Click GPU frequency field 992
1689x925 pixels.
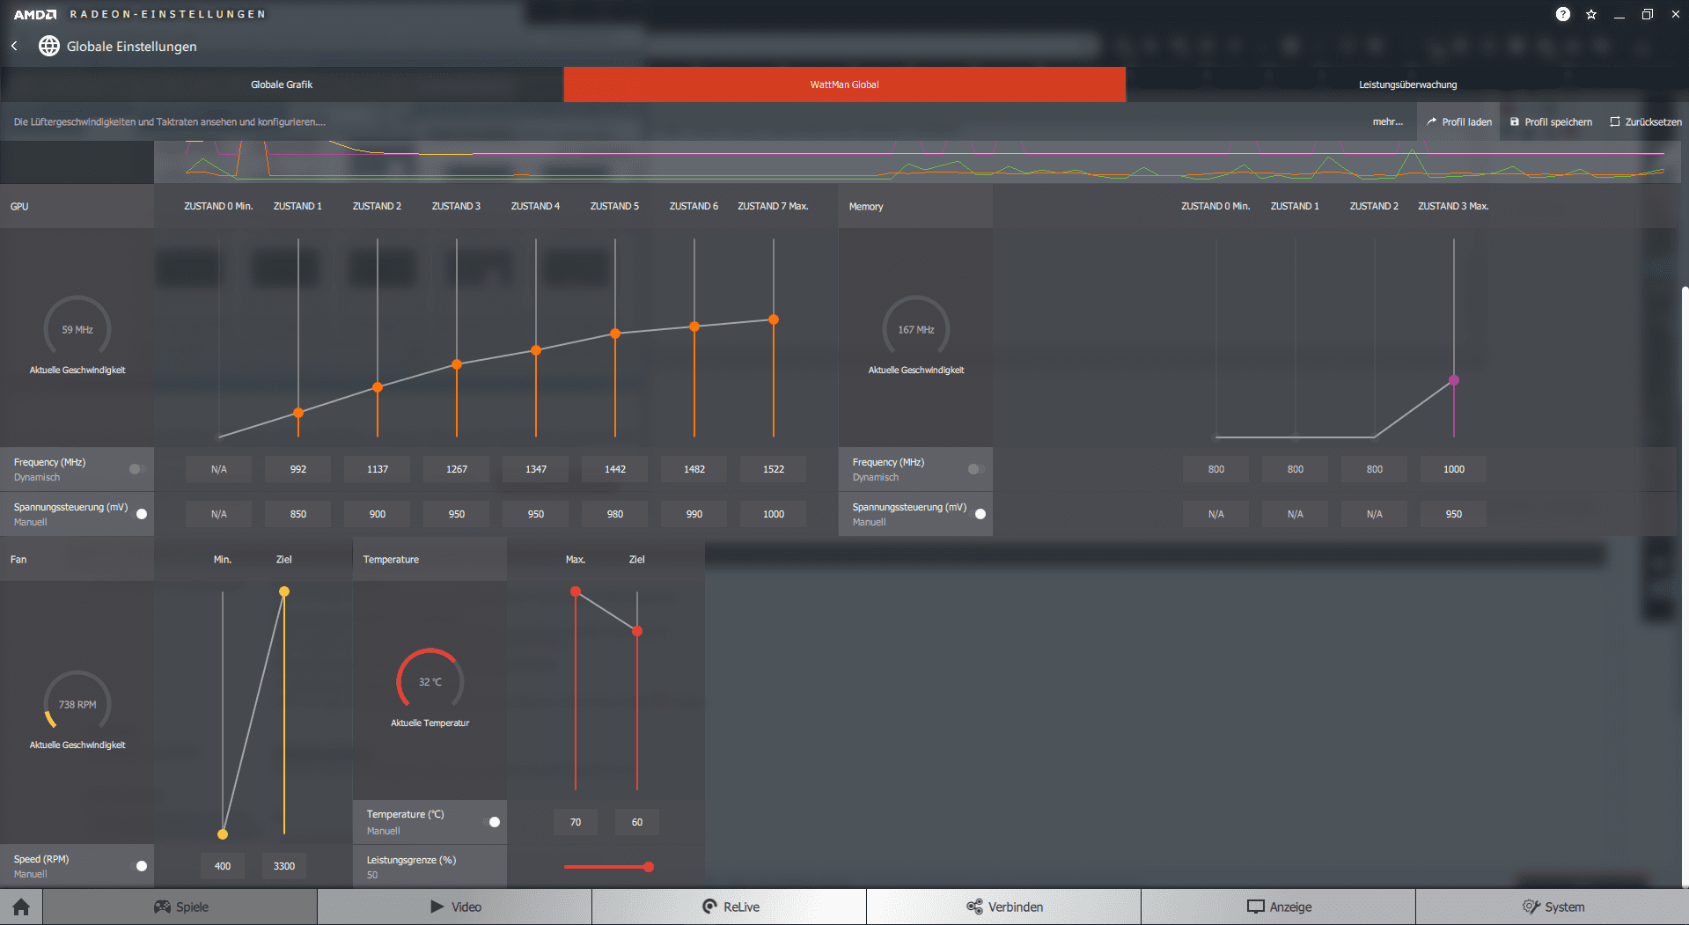click(298, 469)
